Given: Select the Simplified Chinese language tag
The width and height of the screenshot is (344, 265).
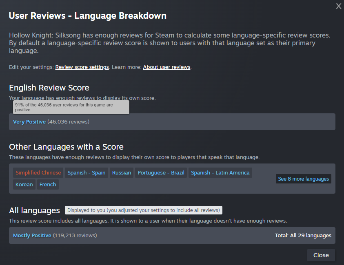Looking at the screenshot, I should tap(38, 173).
